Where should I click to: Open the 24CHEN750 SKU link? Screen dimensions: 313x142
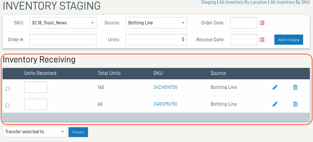pos(165,87)
